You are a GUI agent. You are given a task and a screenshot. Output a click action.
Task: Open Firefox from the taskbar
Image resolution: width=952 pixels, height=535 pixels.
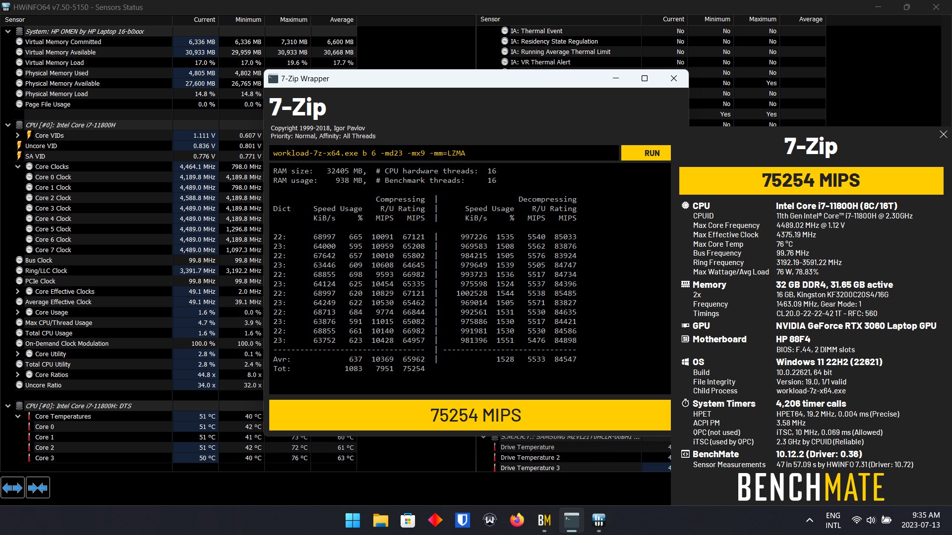click(517, 520)
